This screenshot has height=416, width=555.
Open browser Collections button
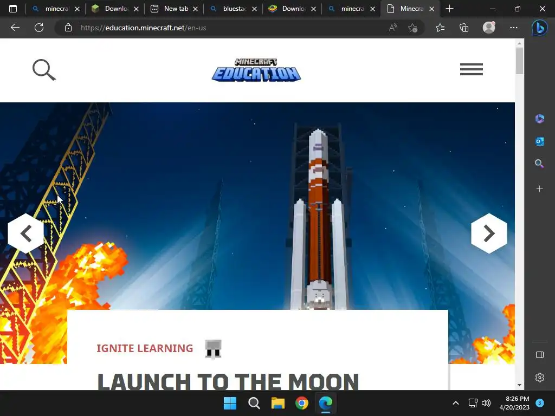click(464, 28)
